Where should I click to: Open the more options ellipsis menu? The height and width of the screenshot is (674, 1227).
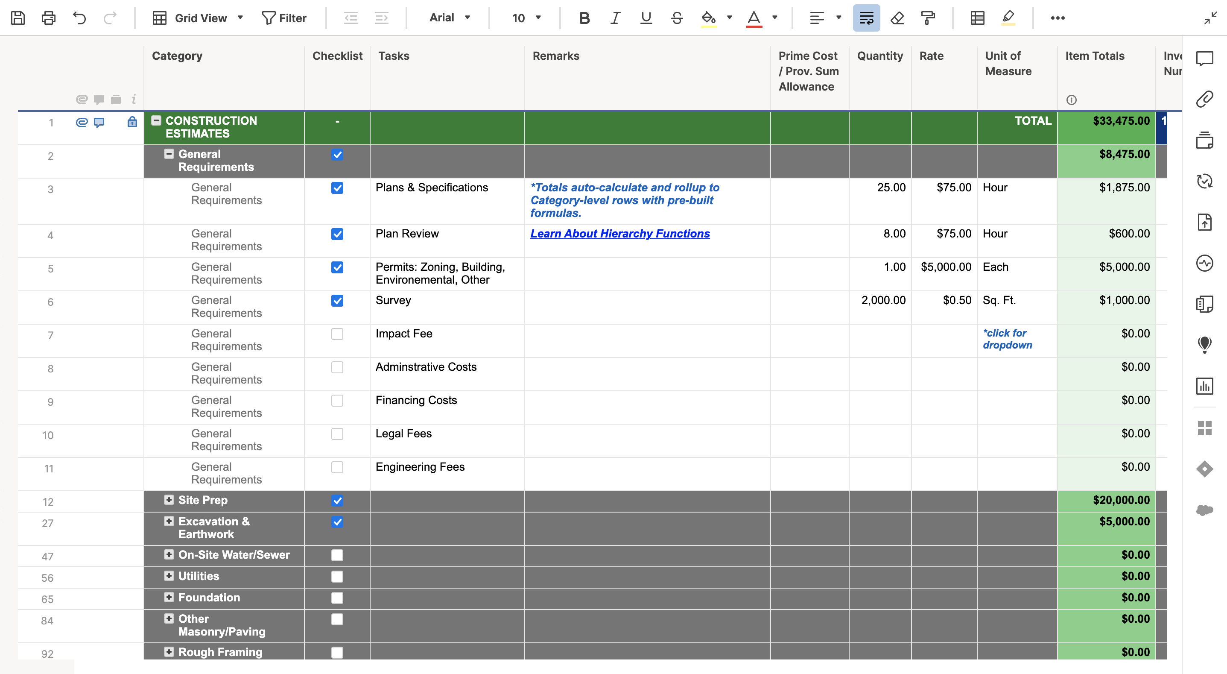click(1057, 18)
